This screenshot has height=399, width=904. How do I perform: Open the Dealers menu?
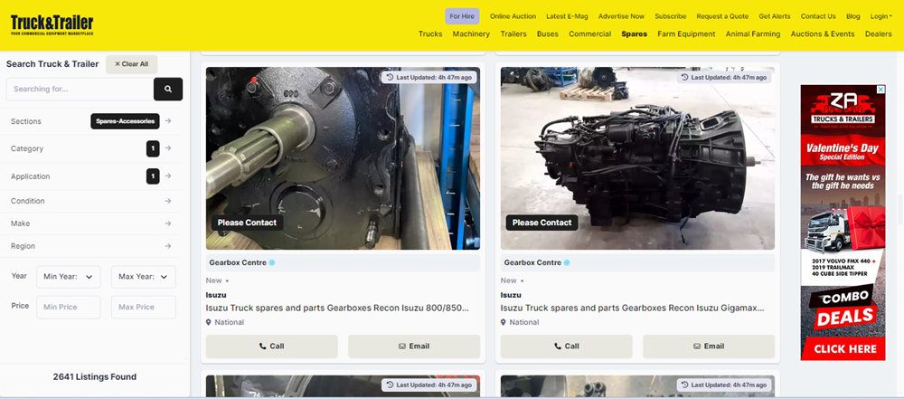pos(878,34)
